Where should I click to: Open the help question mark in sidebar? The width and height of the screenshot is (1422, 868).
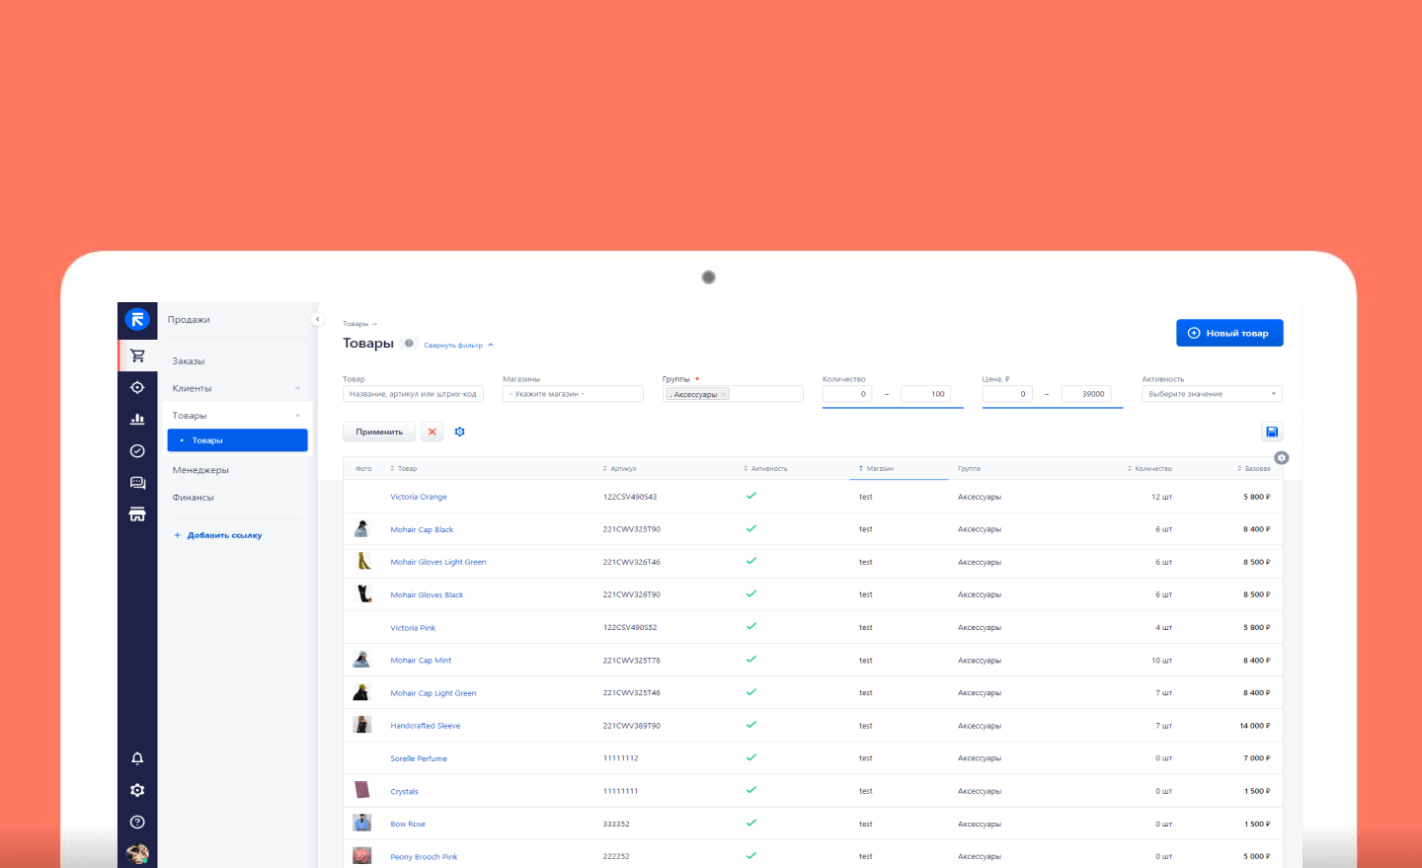click(137, 822)
